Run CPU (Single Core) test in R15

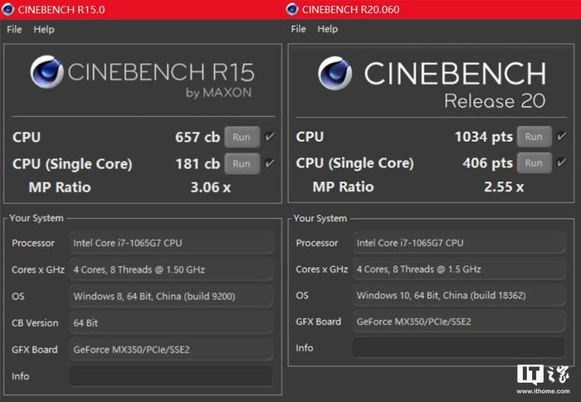242,163
